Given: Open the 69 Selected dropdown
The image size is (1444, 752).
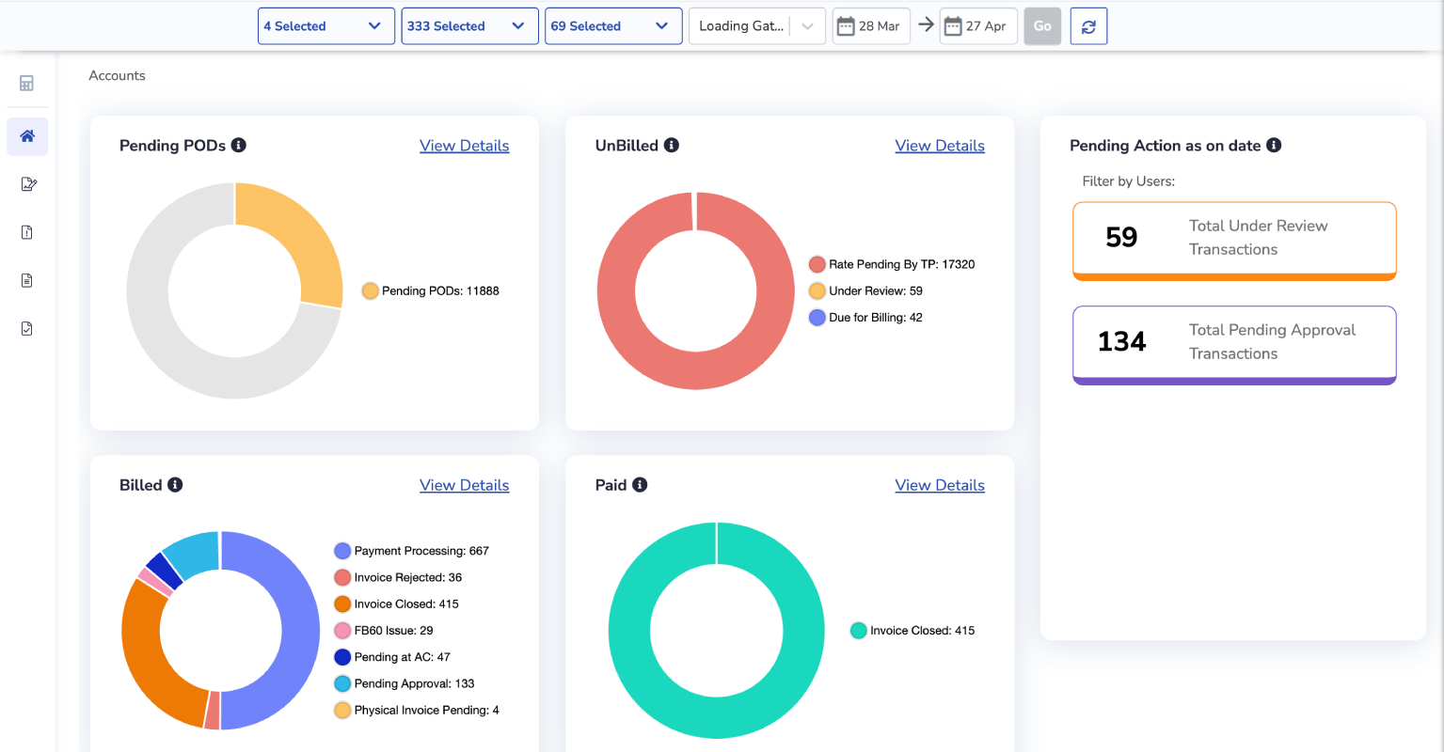Looking at the screenshot, I should click(x=613, y=26).
